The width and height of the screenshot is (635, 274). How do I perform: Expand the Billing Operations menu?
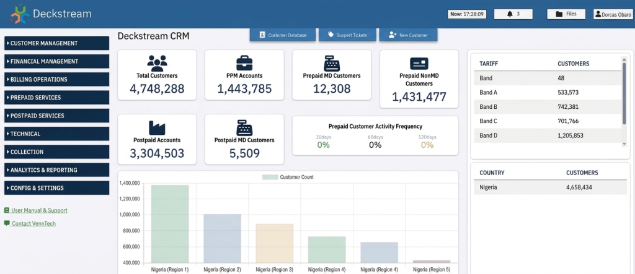point(56,79)
